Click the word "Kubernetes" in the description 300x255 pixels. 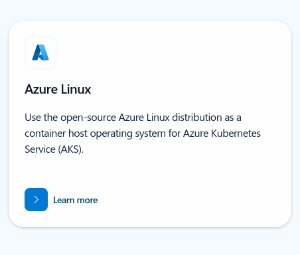236,133
